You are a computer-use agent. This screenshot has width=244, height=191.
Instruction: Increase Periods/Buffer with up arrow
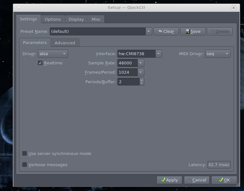tap(141, 80)
